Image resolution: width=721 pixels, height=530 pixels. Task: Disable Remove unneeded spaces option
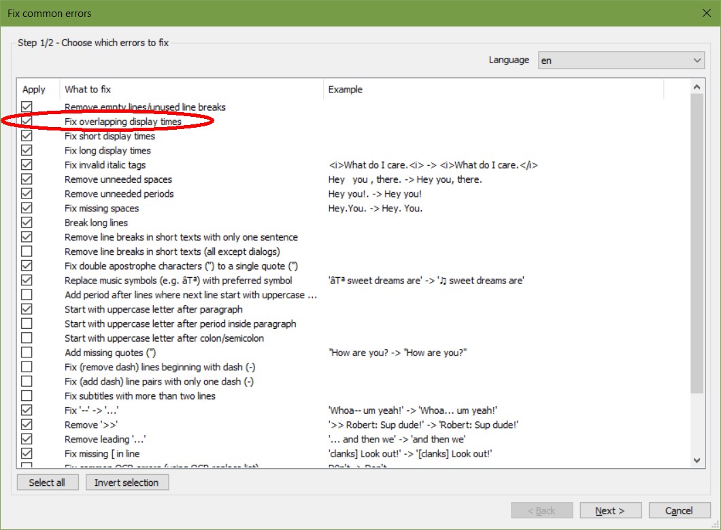27,179
